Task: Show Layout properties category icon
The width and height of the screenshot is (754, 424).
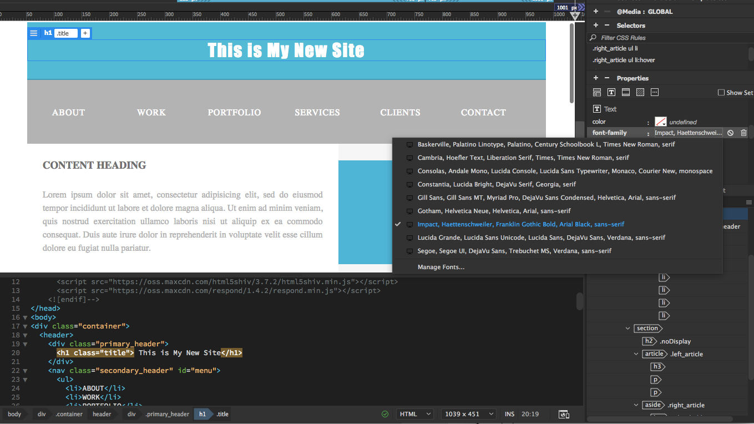Action: pos(597,92)
